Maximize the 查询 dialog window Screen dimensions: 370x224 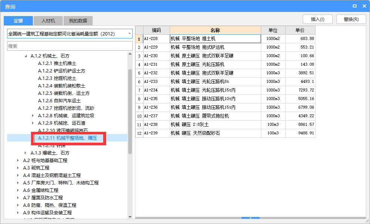355,6
